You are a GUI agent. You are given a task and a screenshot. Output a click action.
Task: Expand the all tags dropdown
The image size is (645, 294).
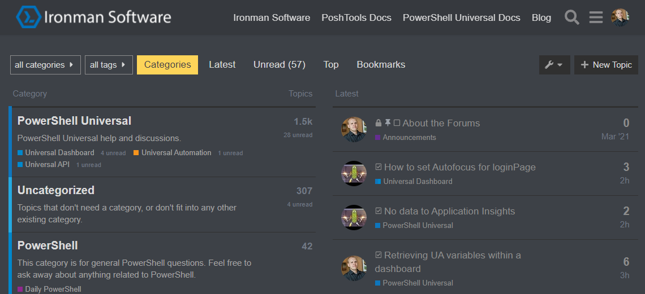tap(109, 65)
